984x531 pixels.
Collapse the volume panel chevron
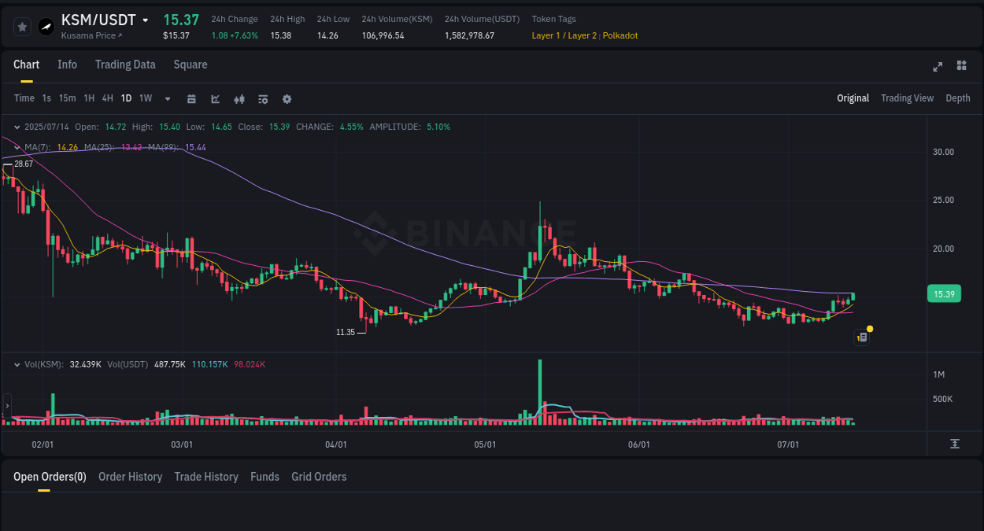pyautogui.click(x=17, y=364)
